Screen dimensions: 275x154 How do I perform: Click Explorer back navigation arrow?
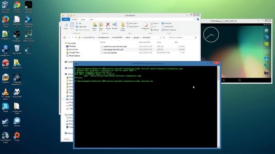[64, 37]
